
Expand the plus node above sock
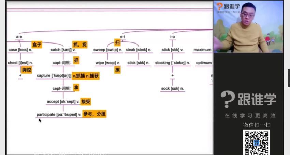click(x=173, y=76)
